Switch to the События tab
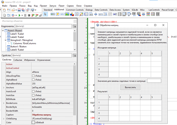The width and height of the screenshot is (177, 125). (x=18, y=60)
